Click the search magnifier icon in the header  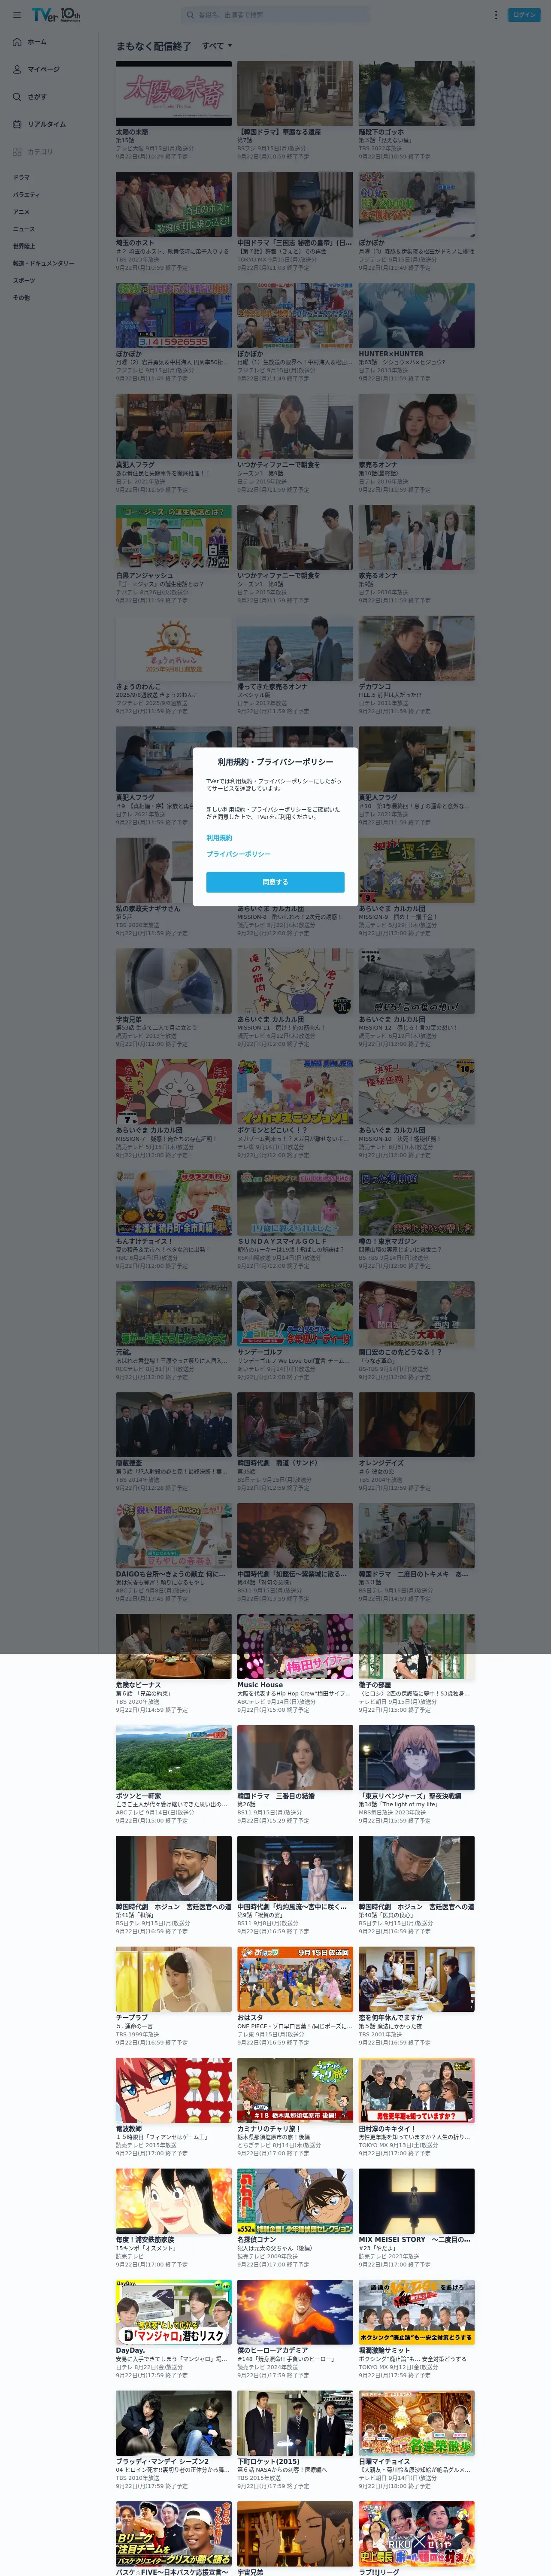pos(190,15)
